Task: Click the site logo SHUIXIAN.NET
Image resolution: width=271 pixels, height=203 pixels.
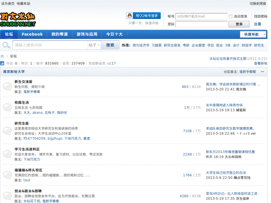Action: pos(18,20)
